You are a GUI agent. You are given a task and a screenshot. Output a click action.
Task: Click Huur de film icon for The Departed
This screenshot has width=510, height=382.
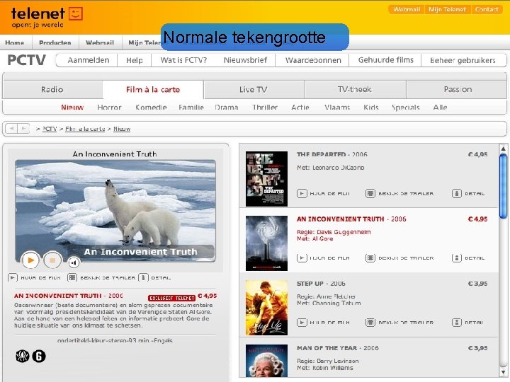[x=302, y=194]
